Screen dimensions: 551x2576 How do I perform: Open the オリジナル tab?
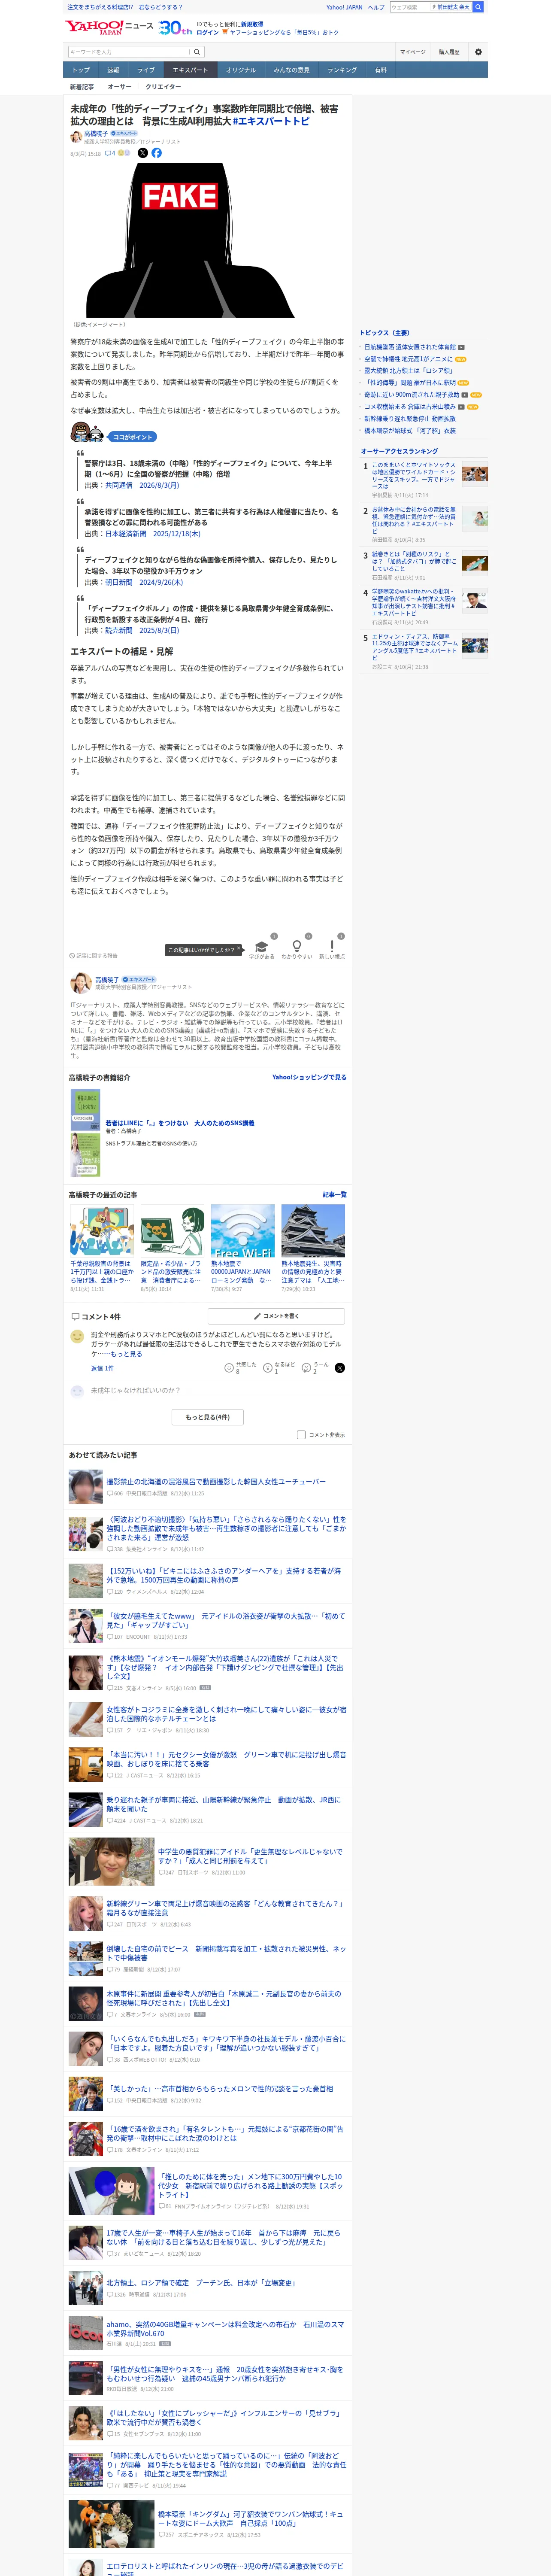(x=241, y=70)
